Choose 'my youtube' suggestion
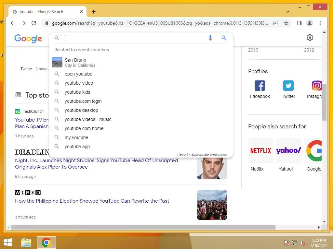The height and width of the screenshot is (249, 333). tap(141, 137)
